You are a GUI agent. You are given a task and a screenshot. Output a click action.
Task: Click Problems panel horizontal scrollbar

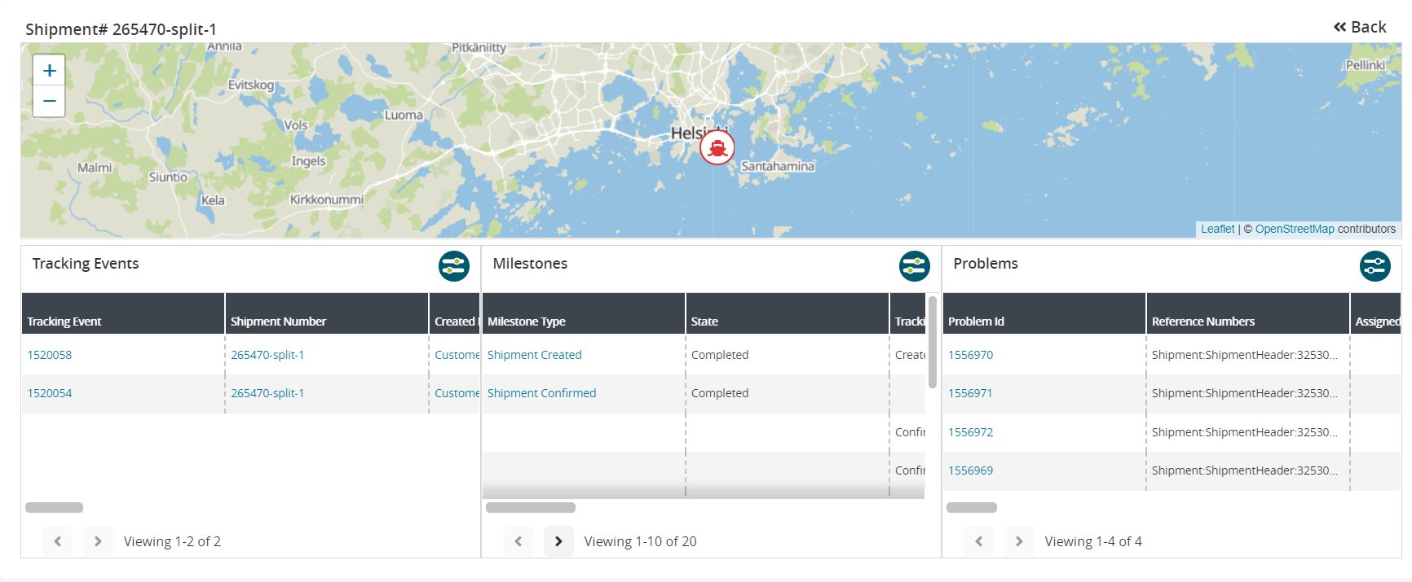[971, 508]
